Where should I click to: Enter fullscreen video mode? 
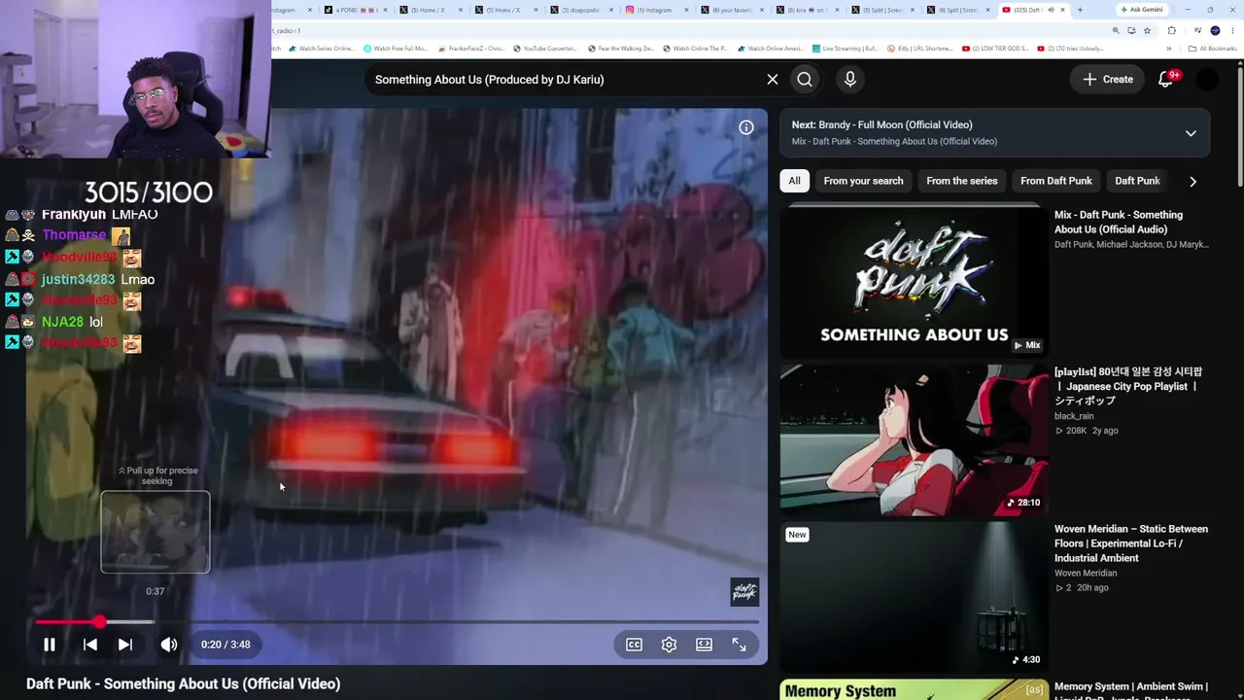tap(739, 645)
